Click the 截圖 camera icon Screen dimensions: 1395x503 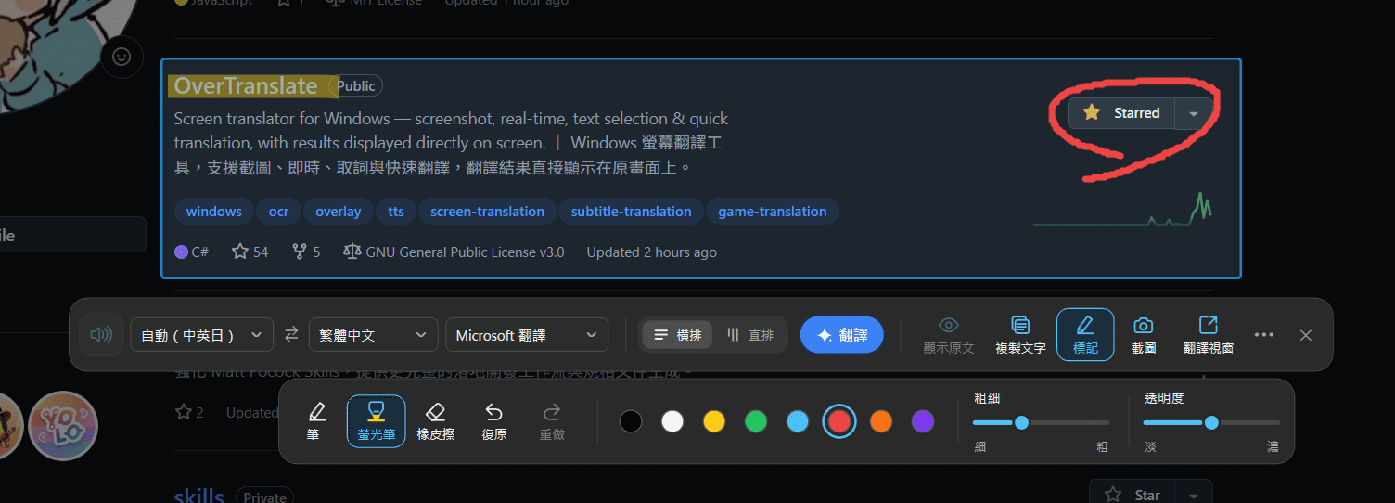point(1144,335)
